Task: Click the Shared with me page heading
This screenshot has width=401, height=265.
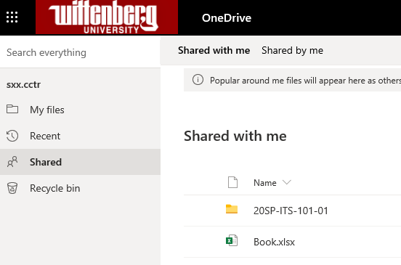Action: [x=235, y=136]
